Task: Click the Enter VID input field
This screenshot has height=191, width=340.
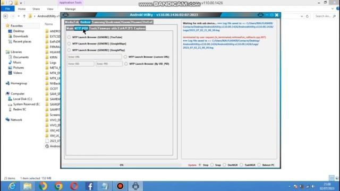Action: click(81, 64)
